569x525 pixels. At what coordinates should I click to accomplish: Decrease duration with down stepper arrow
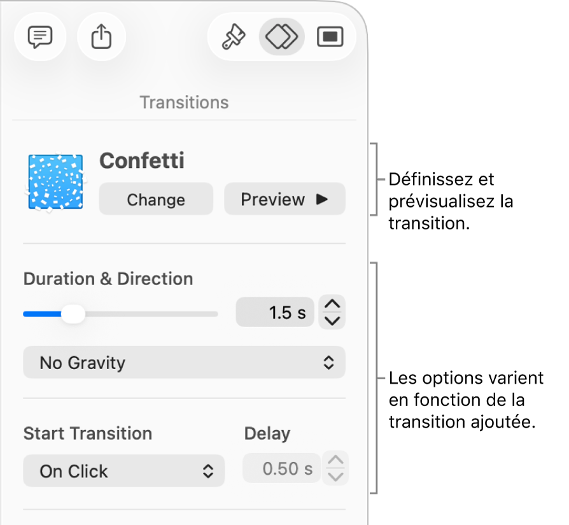(332, 320)
